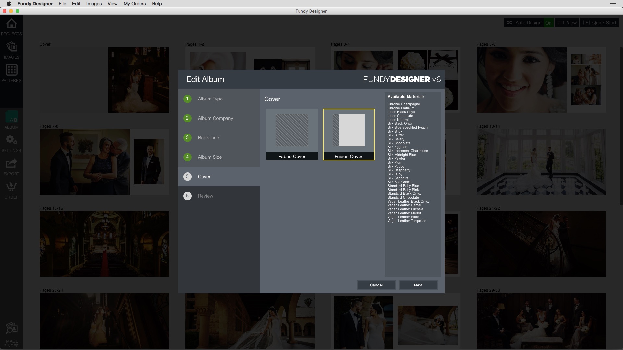Click Silk Raspberry material
This screenshot has width=623, height=350.
click(x=399, y=170)
